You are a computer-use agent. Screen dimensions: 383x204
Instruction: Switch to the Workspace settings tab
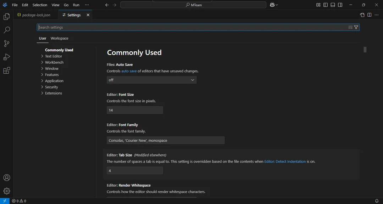point(59,38)
